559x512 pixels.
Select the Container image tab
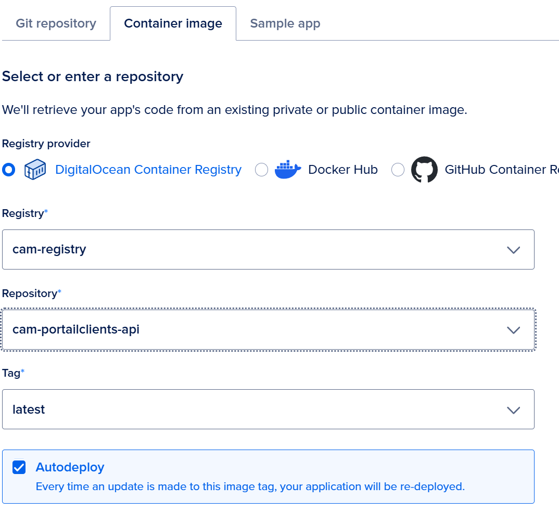[173, 23]
